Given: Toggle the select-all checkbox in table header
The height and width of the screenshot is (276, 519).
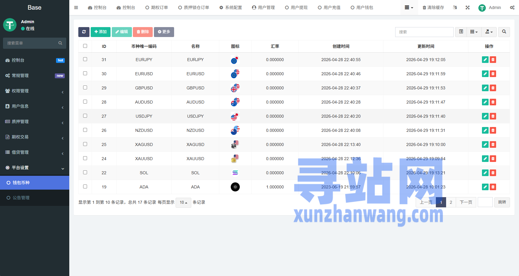Looking at the screenshot, I should pyautogui.click(x=85, y=46).
